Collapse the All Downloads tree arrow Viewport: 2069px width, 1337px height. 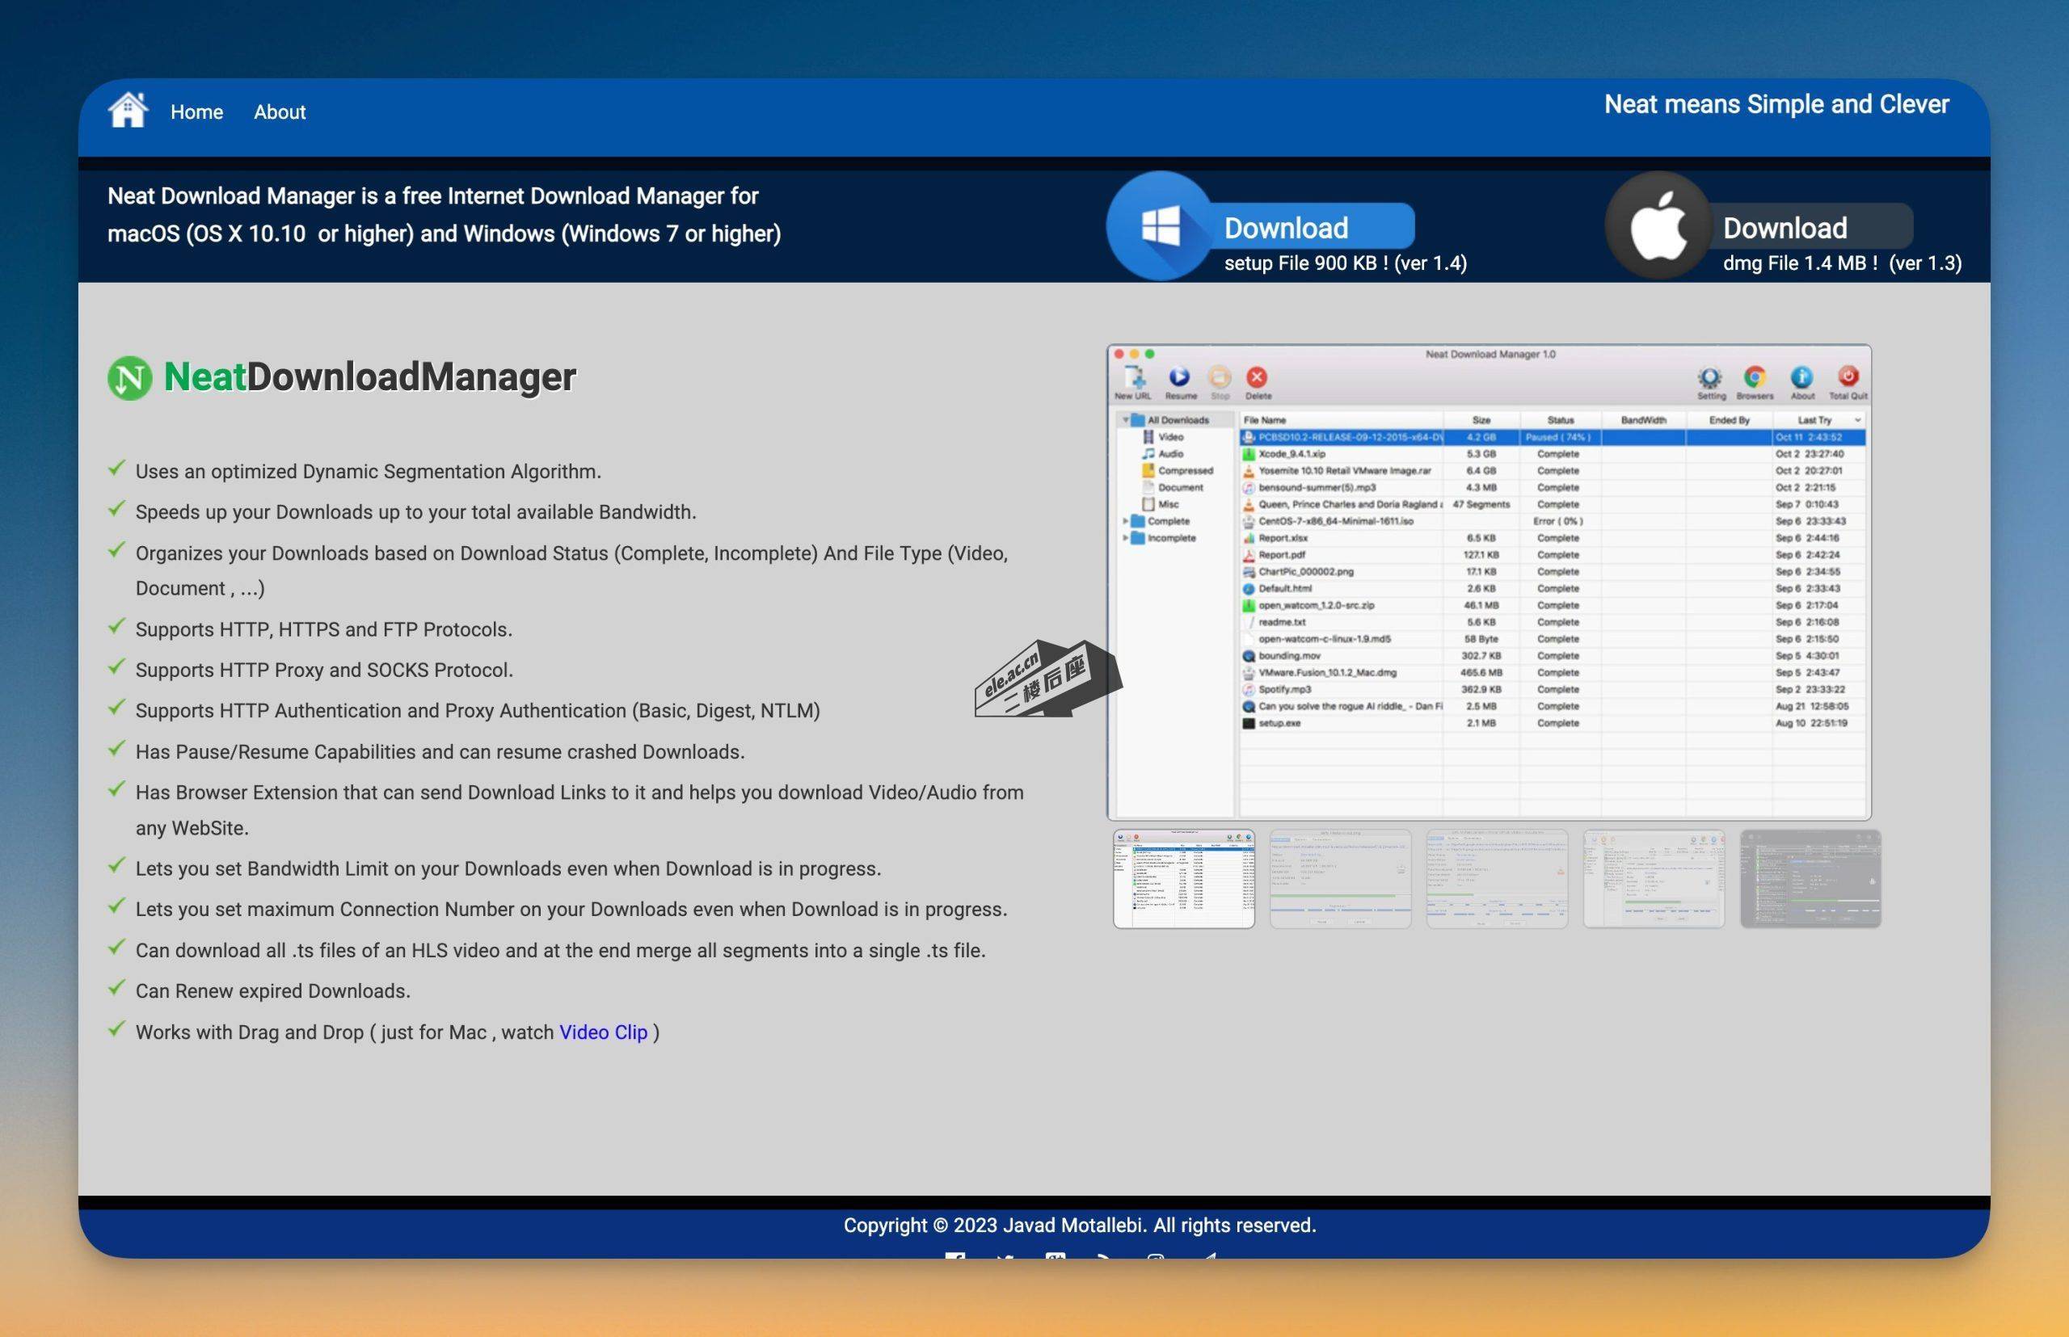click(x=1125, y=420)
